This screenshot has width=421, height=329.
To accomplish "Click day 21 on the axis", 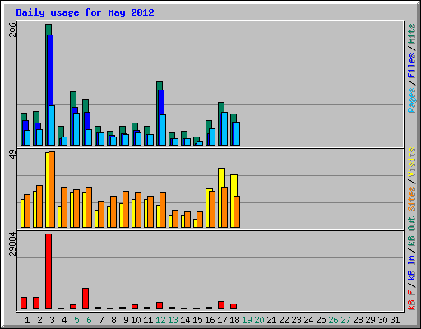I will [x=271, y=320].
